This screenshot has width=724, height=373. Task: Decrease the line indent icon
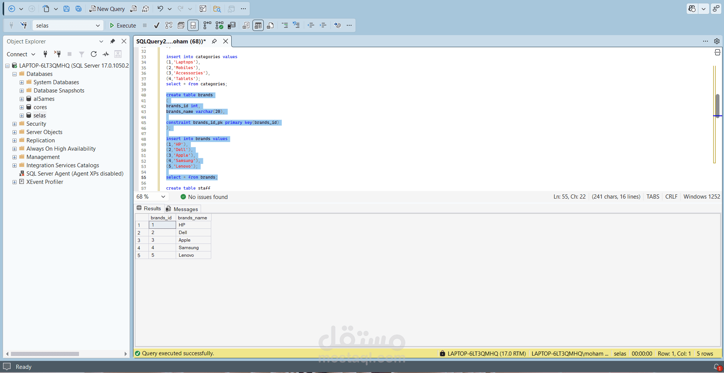pos(311,25)
